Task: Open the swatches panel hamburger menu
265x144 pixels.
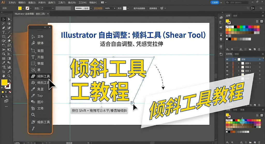Action: pyautogui.click(x=263, y=16)
